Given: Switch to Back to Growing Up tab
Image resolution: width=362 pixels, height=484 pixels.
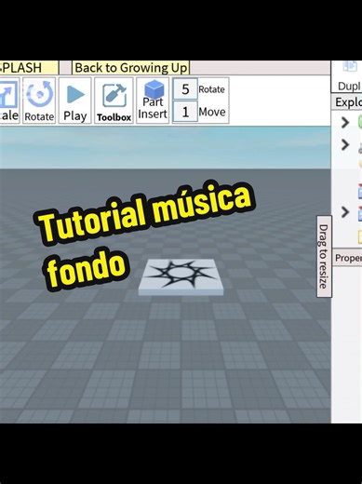Looking at the screenshot, I should (131, 68).
